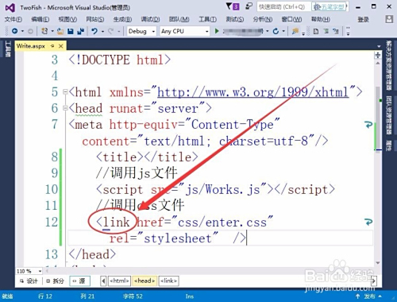
Task: Switch to the 设计 design view
Action: click(29, 281)
